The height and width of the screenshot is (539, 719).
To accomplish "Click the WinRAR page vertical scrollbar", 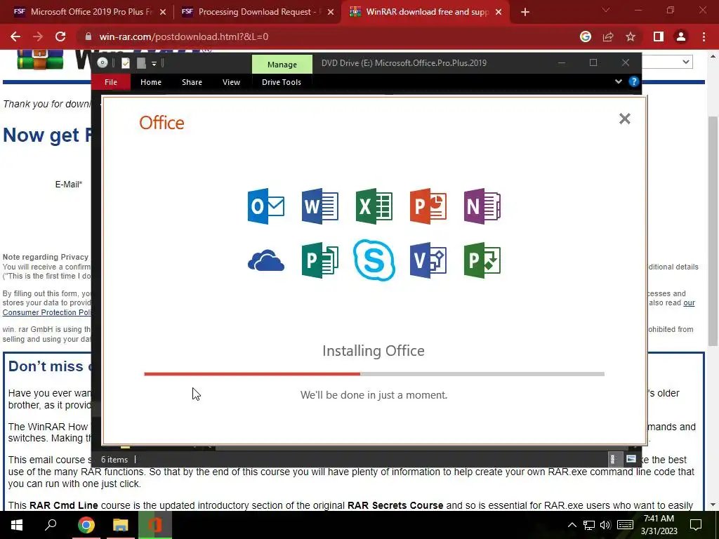I will point(713,232).
